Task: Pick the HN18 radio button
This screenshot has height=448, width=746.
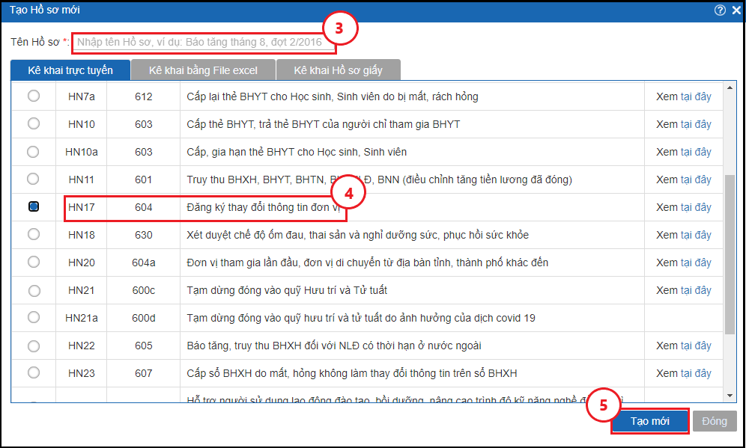Action: pyautogui.click(x=34, y=234)
